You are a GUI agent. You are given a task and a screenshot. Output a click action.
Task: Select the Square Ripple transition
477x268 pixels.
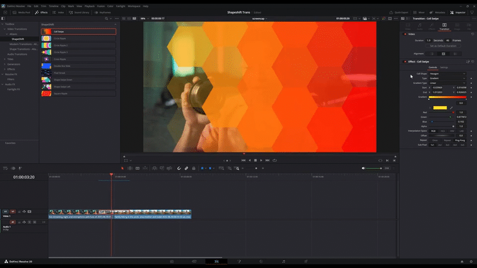[79, 94]
